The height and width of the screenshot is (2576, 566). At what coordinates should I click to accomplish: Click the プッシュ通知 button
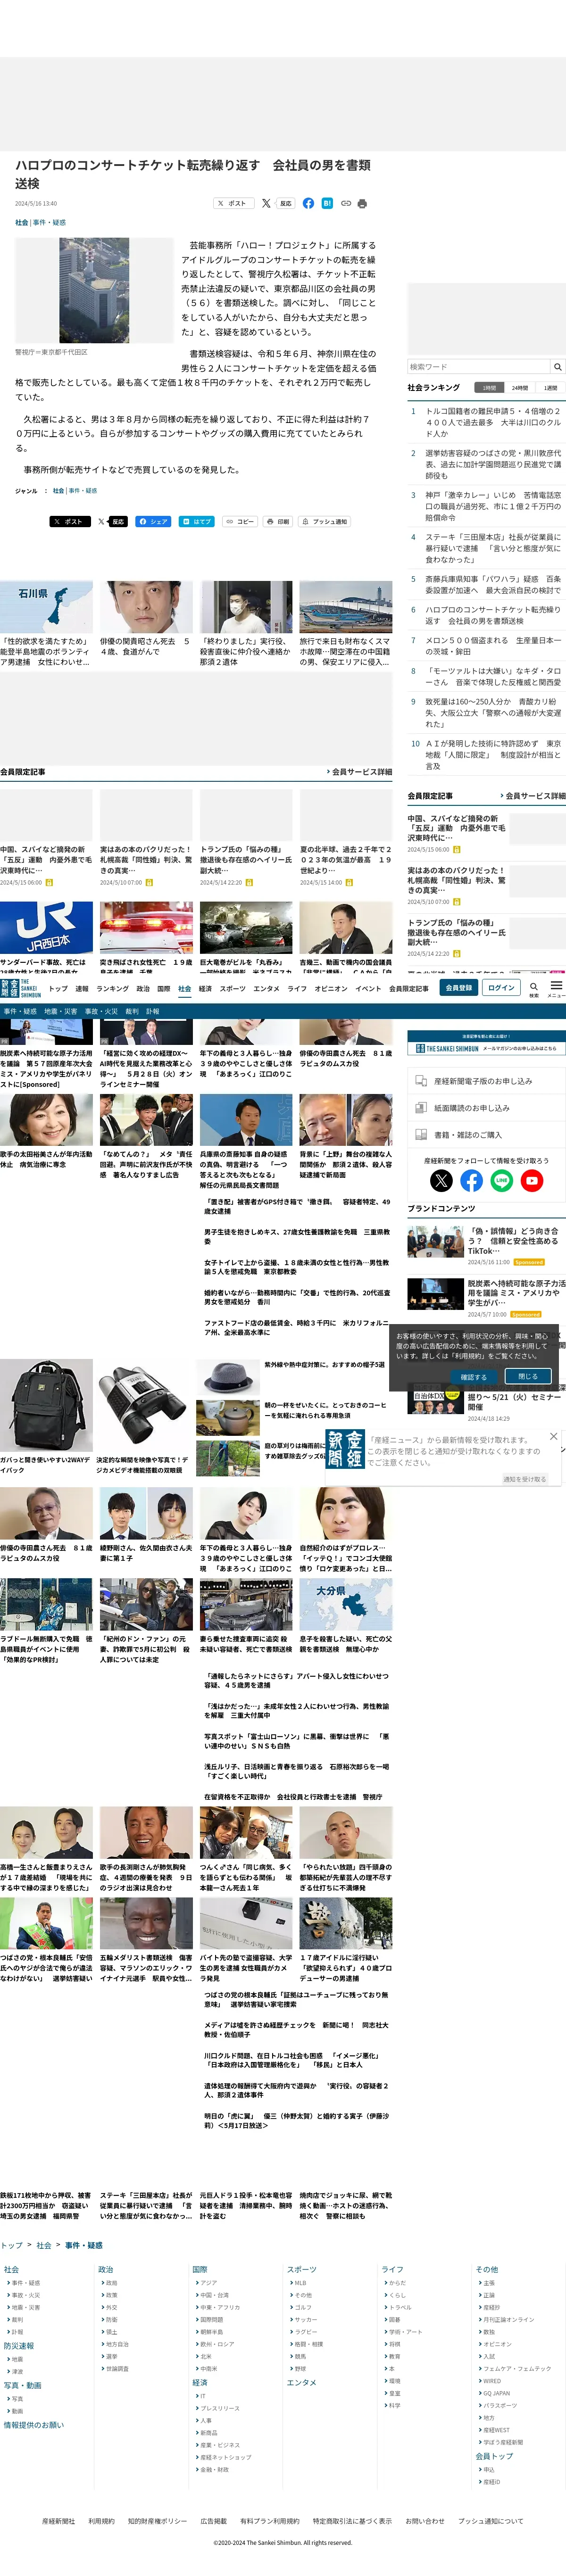[325, 521]
